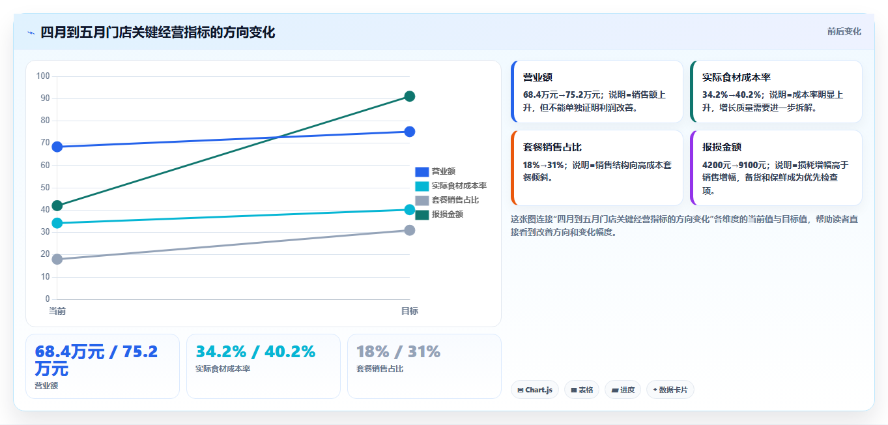The height and width of the screenshot is (425, 888).
Task: Click 营业额 data point at 目标
Action: click(410, 132)
